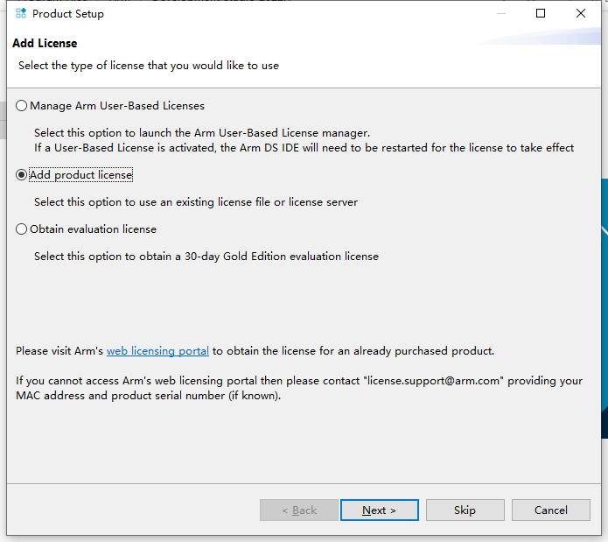The width and height of the screenshot is (608, 542).
Task: Minimize the Product Setup window
Action: tap(500, 13)
